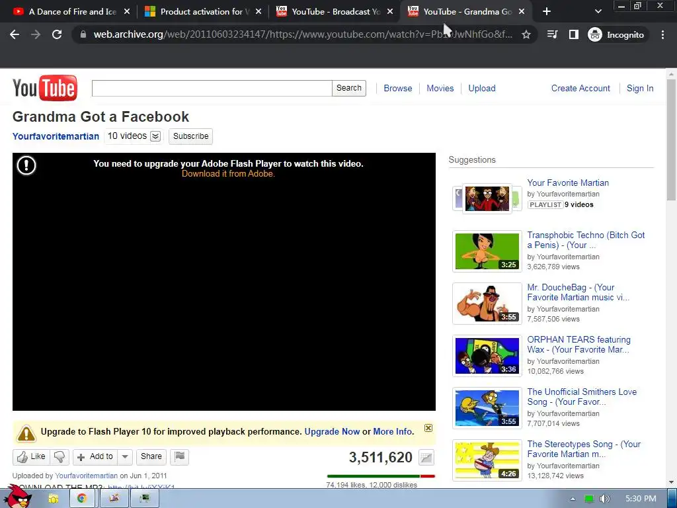
Task: Open the media control icon in toolbar
Action: [552, 34]
